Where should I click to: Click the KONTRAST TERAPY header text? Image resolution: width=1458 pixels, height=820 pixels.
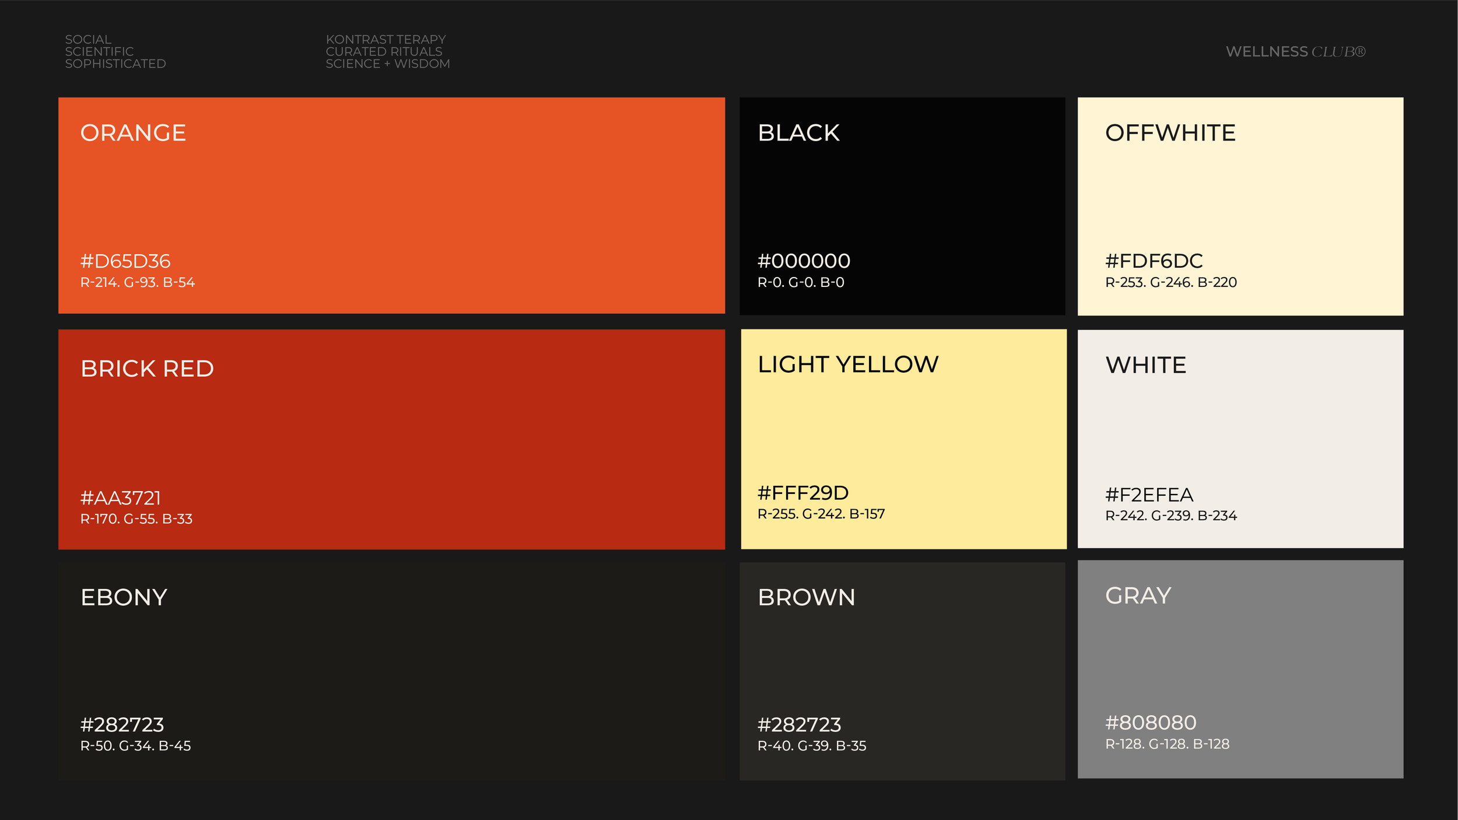[x=385, y=40]
